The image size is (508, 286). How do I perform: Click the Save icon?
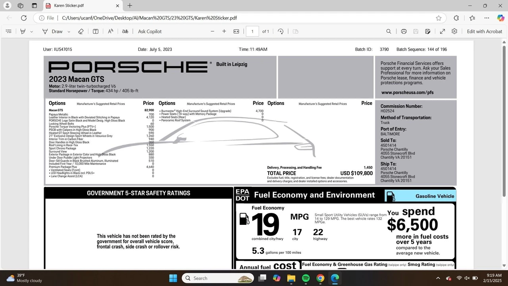(x=416, y=31)
